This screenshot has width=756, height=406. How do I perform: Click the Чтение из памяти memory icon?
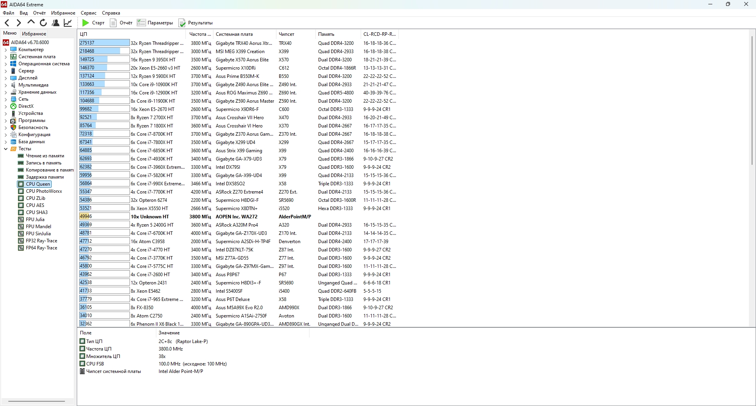(x=21, y=156)
